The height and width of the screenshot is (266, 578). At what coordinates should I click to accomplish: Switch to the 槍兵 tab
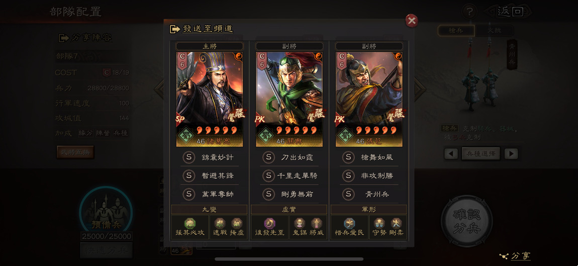456,31
